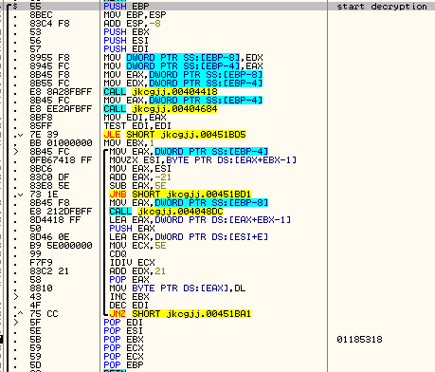This screenshot has width=435, height=372.
Task: Click the jump-down marker beside 7E 39
Action: [x=20, y=135]
